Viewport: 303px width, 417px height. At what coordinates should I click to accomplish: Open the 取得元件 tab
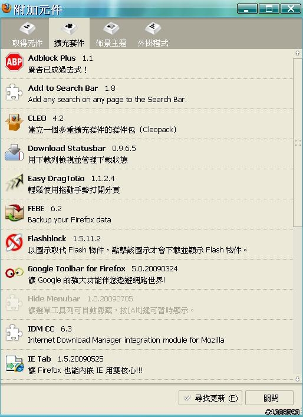pyautogui.click(x=27, y=35)
